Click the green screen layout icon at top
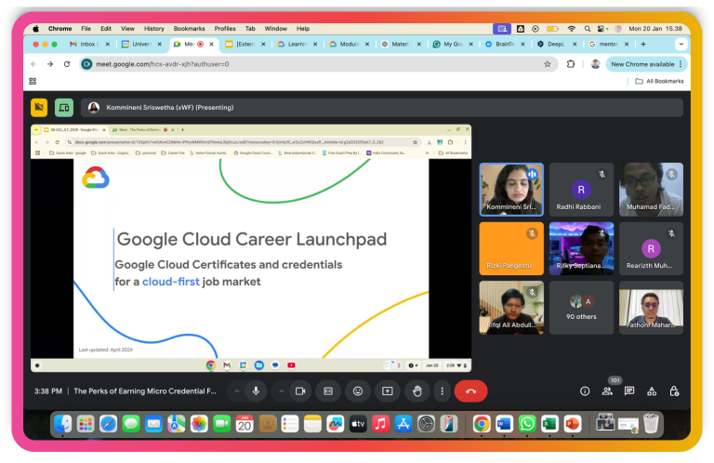The height and width of the screenshot is (463, 714). (x=64, y=108)
